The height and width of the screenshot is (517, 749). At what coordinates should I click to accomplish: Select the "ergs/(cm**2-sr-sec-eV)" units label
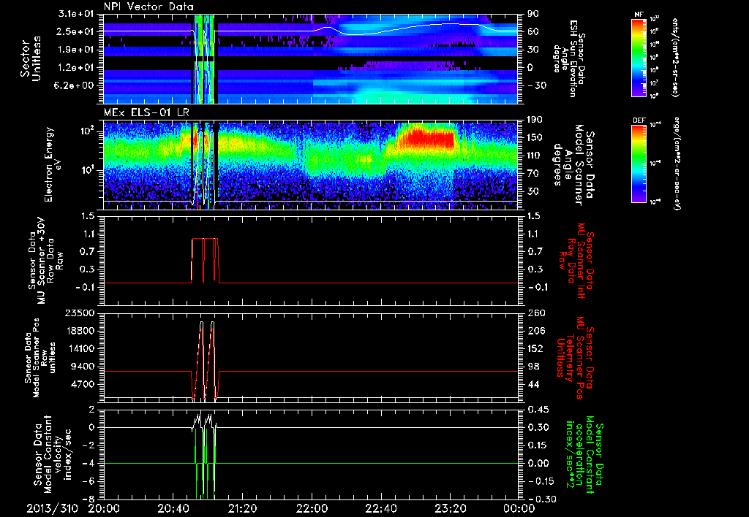click(677, 164)
